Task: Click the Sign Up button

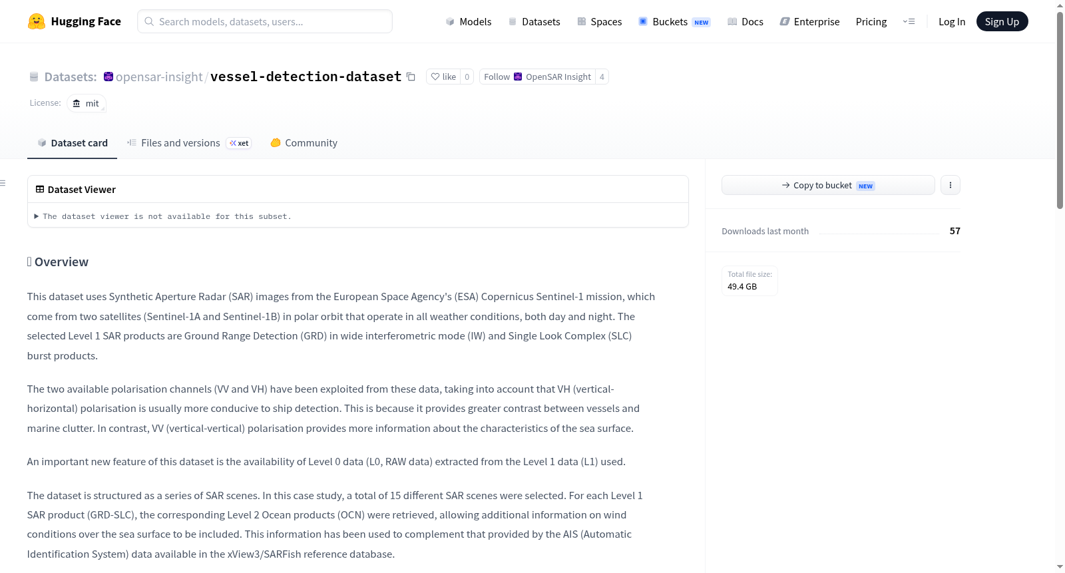Action: (x=1002, y=21)
